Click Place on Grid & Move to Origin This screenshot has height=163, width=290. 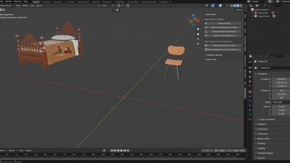click(223, 27)
